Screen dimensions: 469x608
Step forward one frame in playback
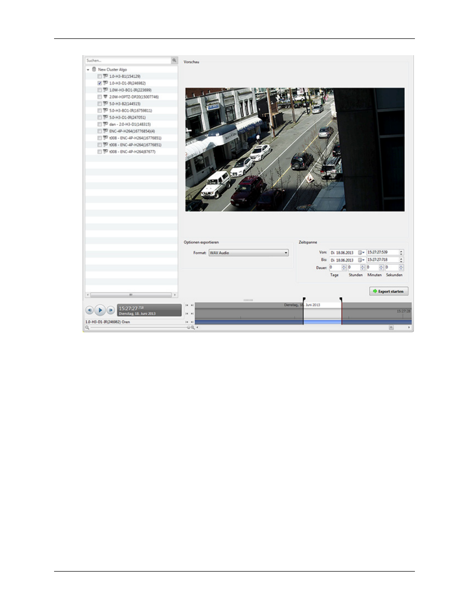click(x=111, y=310)
